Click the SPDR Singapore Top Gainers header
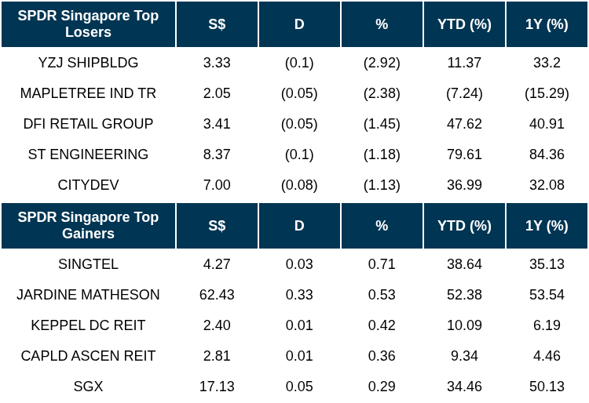Image resolution: width=589 pixels, height=403 pixels. 88,226
